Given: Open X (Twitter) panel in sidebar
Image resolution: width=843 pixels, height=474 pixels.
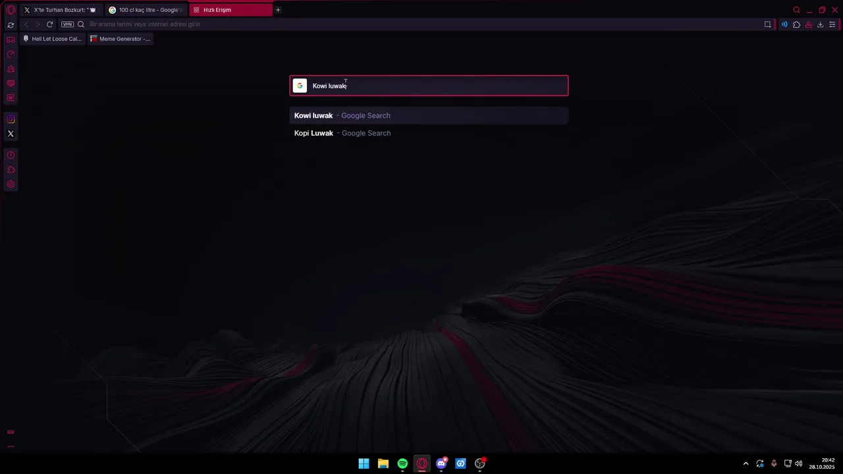Looking at the screenshot, I should click(11, 134).
